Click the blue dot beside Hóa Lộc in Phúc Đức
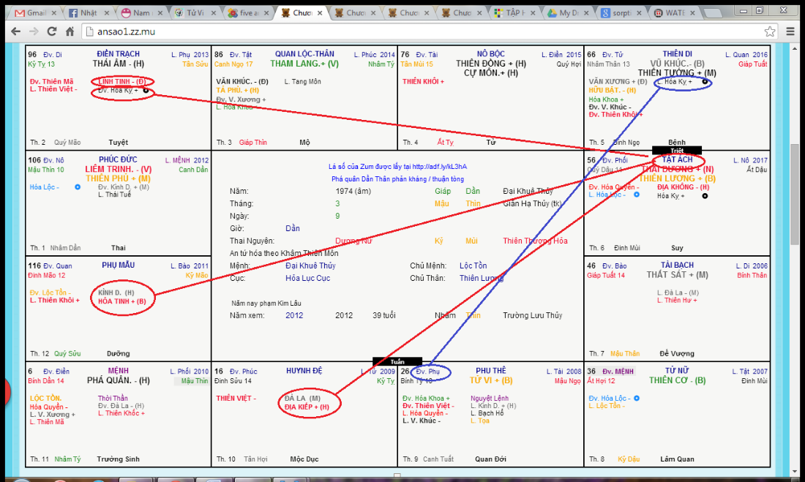This screenshot has width=805, height=482. [x=78, y=187]
